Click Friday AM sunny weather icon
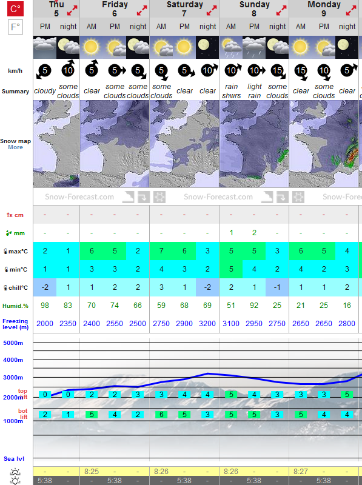Image resolution: width=362 pixels, height=485 pixels. pos(92,47)
